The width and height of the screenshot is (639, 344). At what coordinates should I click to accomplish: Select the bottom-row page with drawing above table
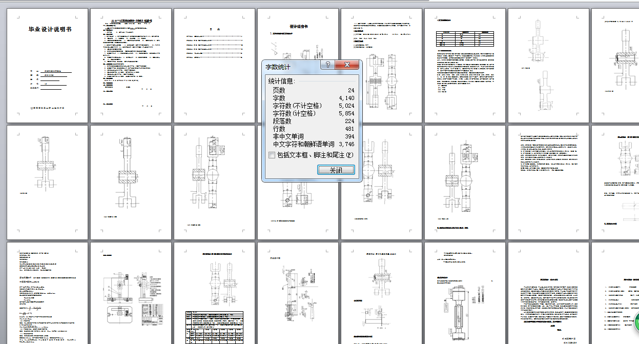[214, 293]
